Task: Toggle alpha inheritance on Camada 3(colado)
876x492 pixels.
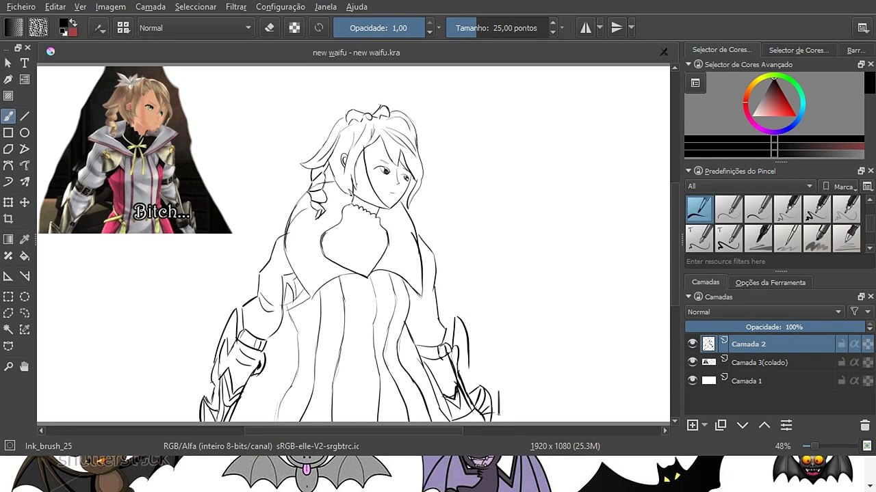Action: pyautogui.click(x=855, y=362)
